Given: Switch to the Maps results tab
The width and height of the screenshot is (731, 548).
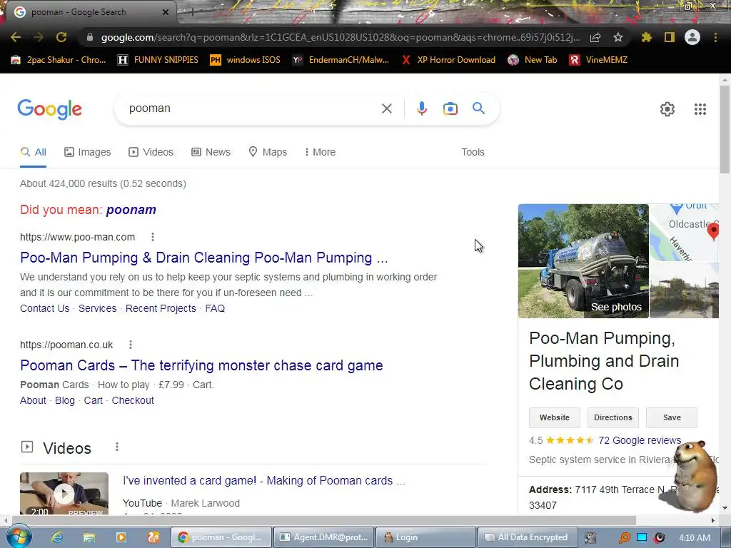Looking at the screenshot, I should (x=268, y=152).
